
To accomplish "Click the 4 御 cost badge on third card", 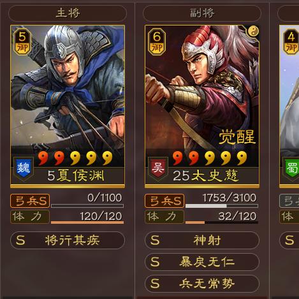I will point(291,42).
